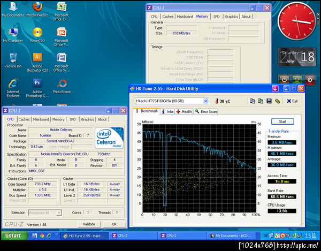Viewport: 321px width, 251px height.
Task: Open the Windows Start menu
Action: click(12, 235)
